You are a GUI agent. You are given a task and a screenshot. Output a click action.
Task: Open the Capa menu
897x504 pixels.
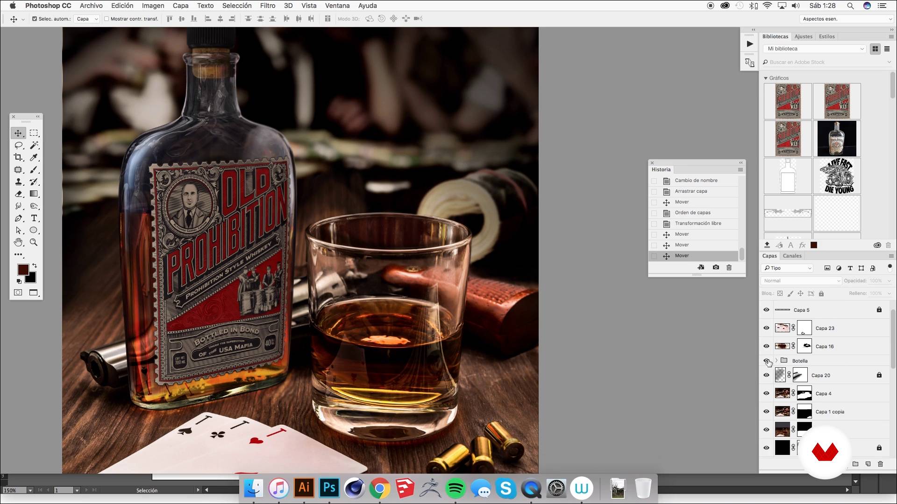pos(180,6)
